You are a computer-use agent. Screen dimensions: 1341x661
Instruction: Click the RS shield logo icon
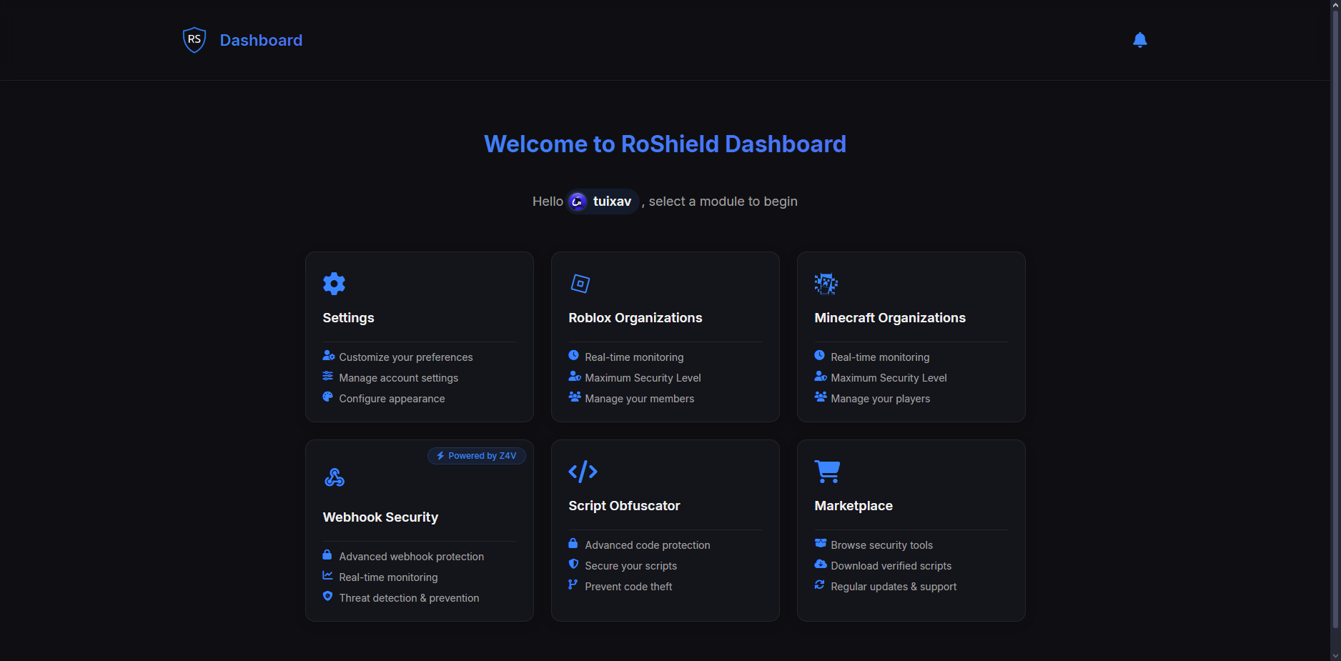coord(194,40)
